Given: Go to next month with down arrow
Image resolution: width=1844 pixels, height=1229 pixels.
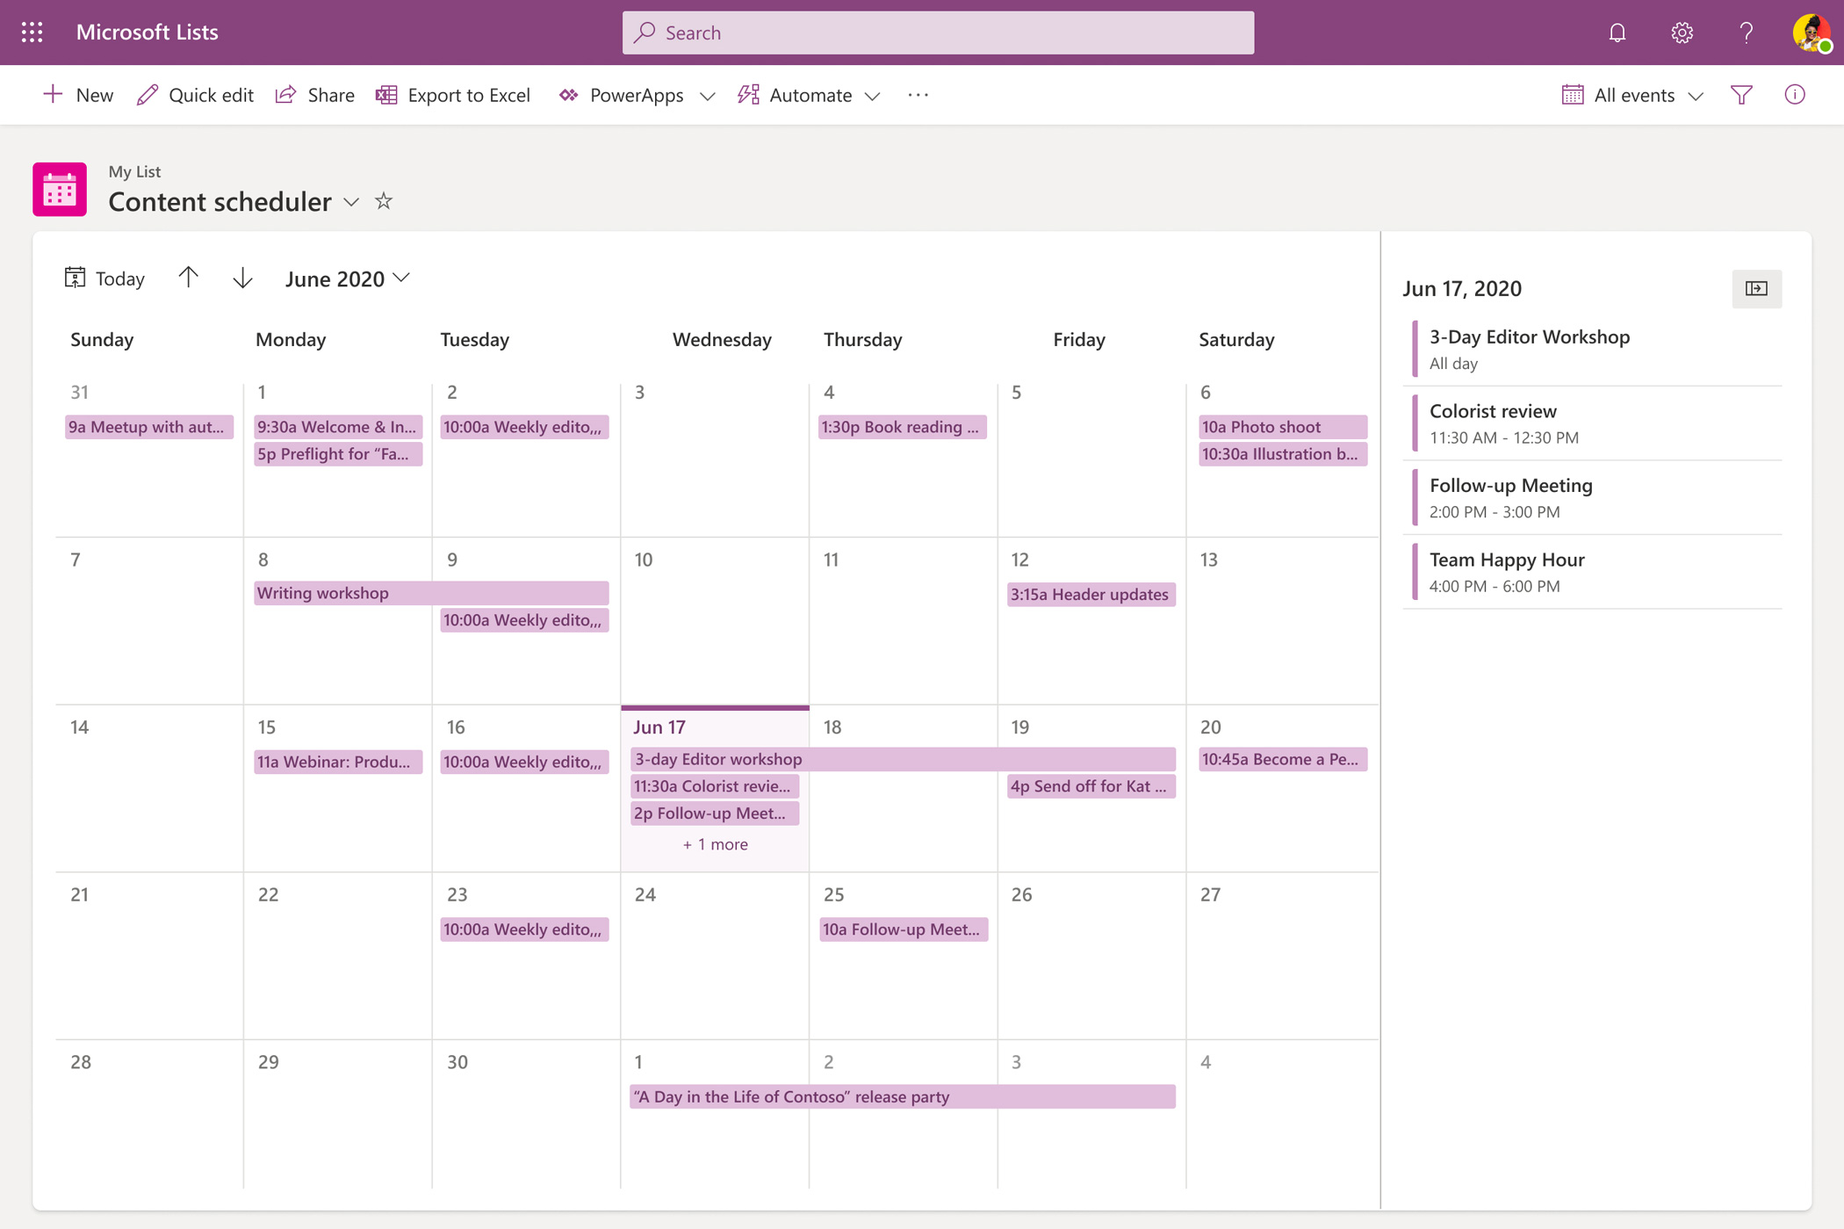Looking at the screenshot, I should tap(242, 278).
